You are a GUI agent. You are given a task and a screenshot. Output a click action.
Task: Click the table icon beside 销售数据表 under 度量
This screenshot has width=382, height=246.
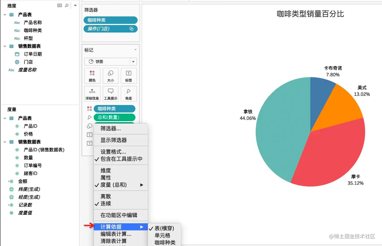(x=12, y=142)
